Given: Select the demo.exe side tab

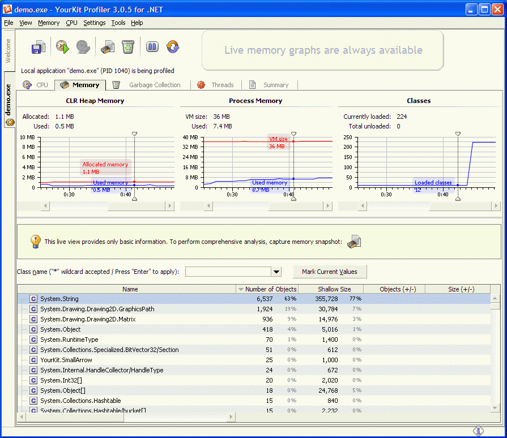Looking at the screenshot, I should coord(9,100).
